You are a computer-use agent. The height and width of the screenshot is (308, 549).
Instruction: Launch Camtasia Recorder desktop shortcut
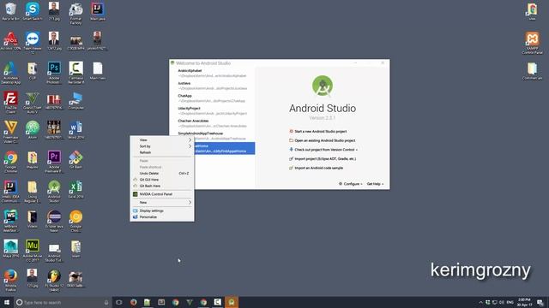75,73
